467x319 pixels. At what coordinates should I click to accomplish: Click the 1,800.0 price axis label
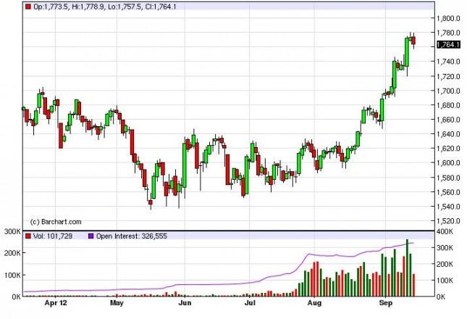[448, 18]
